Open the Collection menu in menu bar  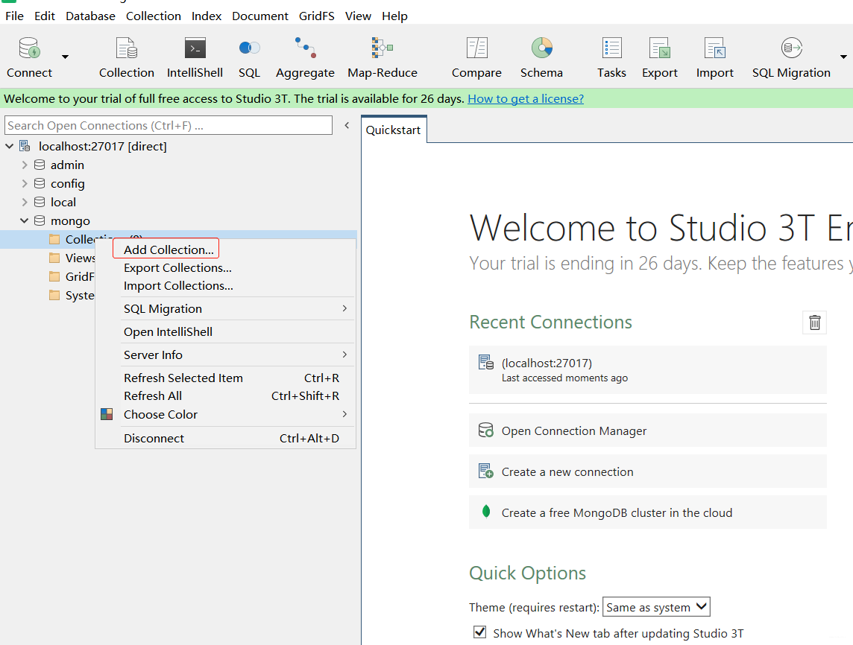click(154, 16)
